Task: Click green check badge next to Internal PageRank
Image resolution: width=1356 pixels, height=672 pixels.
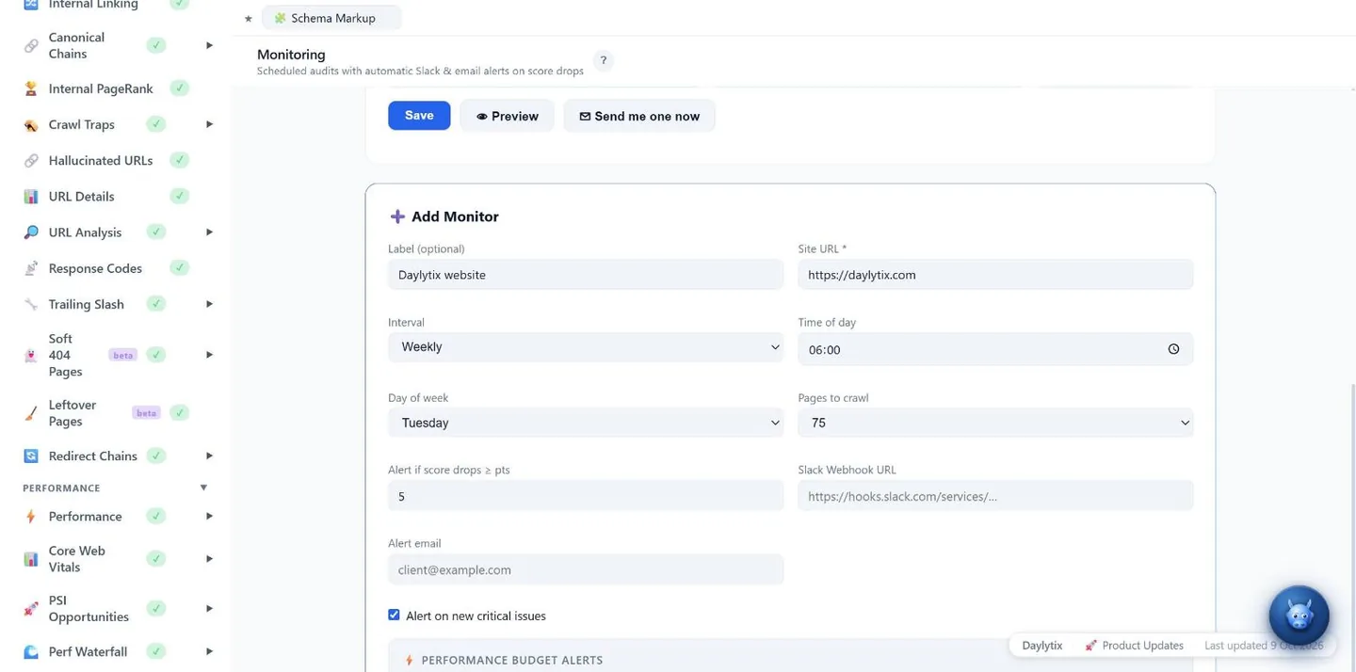Action: [179, 88]
